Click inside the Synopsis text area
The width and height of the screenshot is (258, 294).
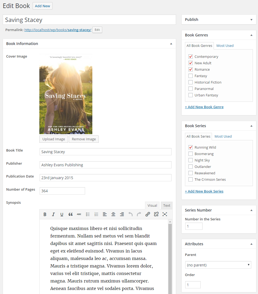104,257
